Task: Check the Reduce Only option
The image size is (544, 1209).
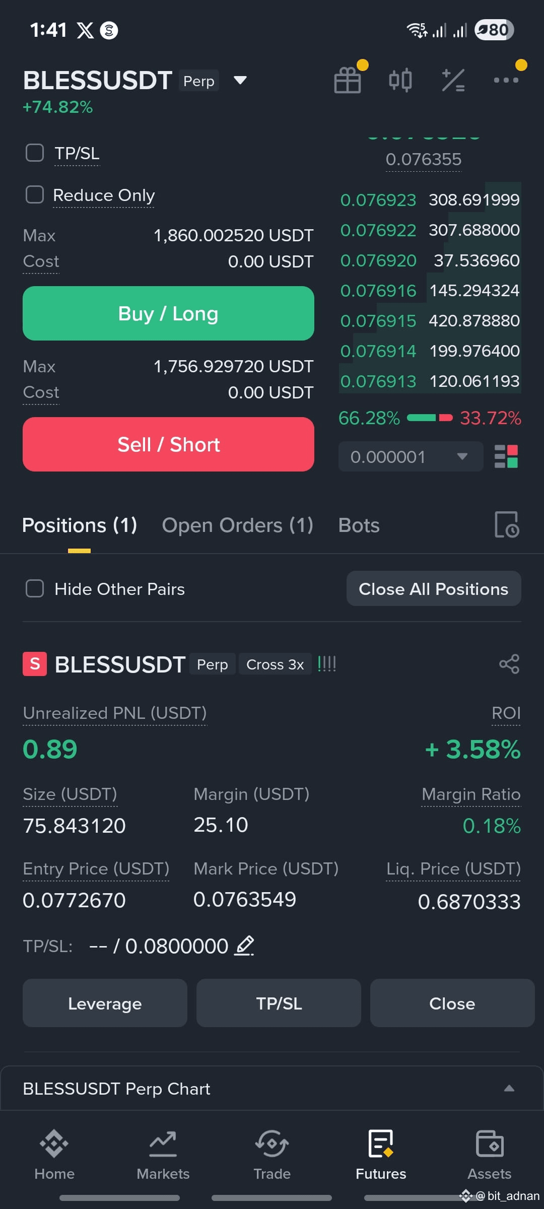Action: [35, 194]
